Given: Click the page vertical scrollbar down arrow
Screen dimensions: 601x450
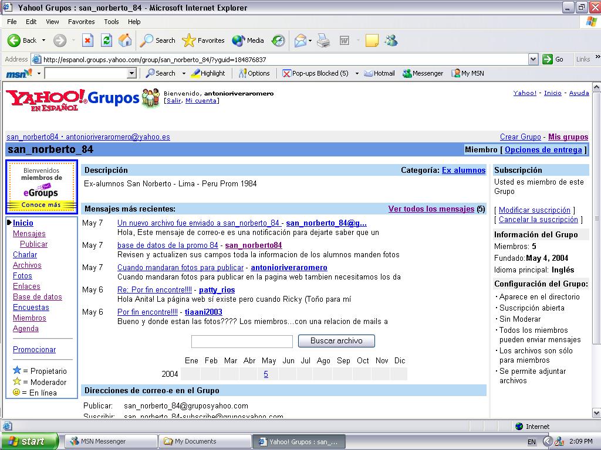Looking at the screenshot, I should (596, 413).
